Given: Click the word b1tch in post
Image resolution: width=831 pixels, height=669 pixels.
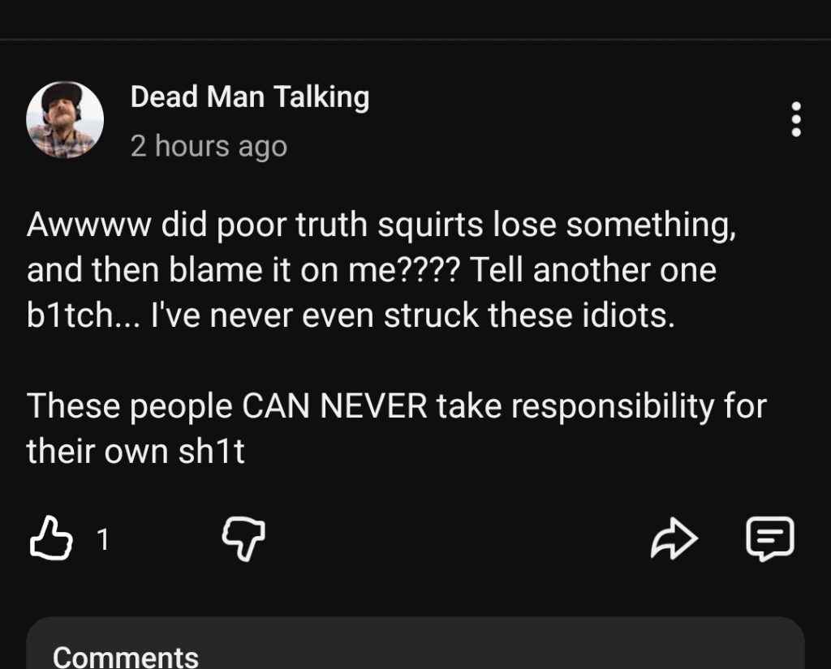Looking at the screenshot, I should (70, 315).
